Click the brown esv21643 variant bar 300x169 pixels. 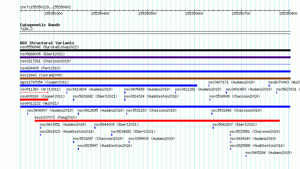tap(155, 78)
